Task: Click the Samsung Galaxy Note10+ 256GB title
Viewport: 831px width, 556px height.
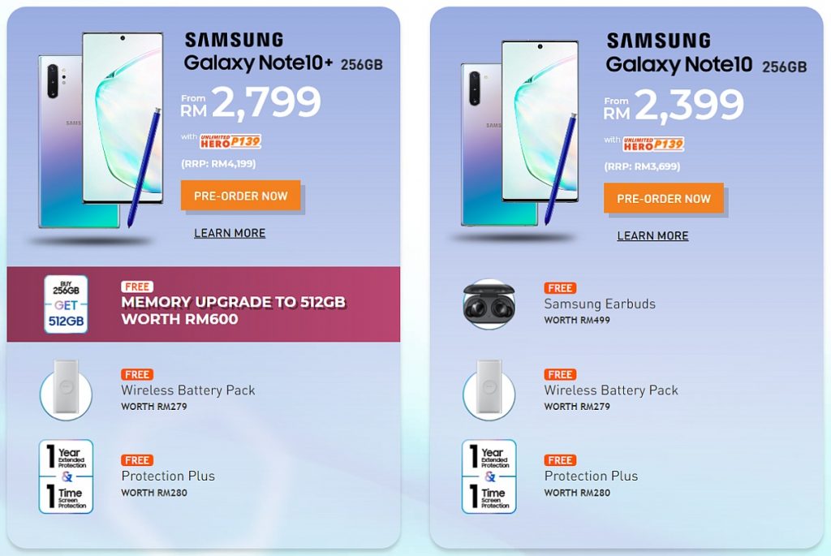Action: click(283, 52)
